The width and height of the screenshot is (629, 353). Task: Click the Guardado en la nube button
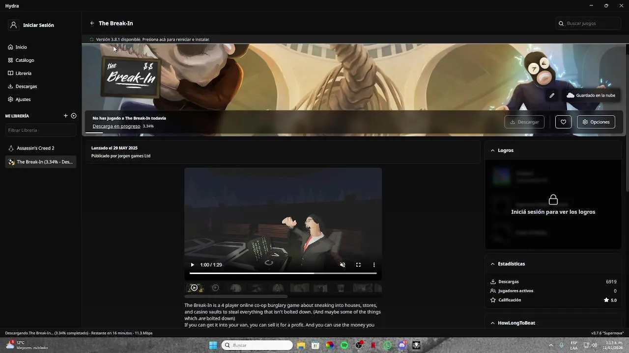click(x=591, y=96)
